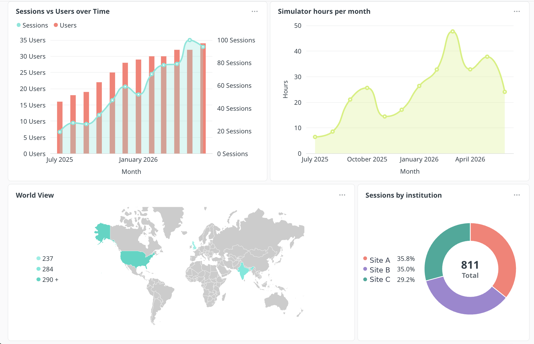The image size is (534, 344).
Task: Click the 237 map legend item
Action: click(x=45, y=258)
